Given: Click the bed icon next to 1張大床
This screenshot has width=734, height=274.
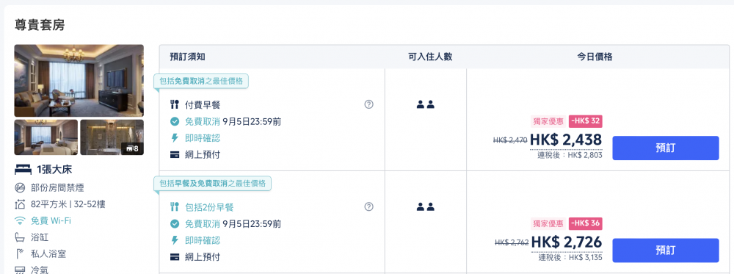Looking at the screenshot, I should 23,170.
